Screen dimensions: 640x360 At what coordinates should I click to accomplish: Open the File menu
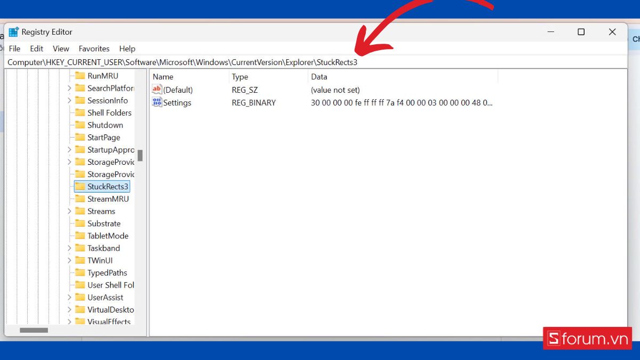(14, 49)
